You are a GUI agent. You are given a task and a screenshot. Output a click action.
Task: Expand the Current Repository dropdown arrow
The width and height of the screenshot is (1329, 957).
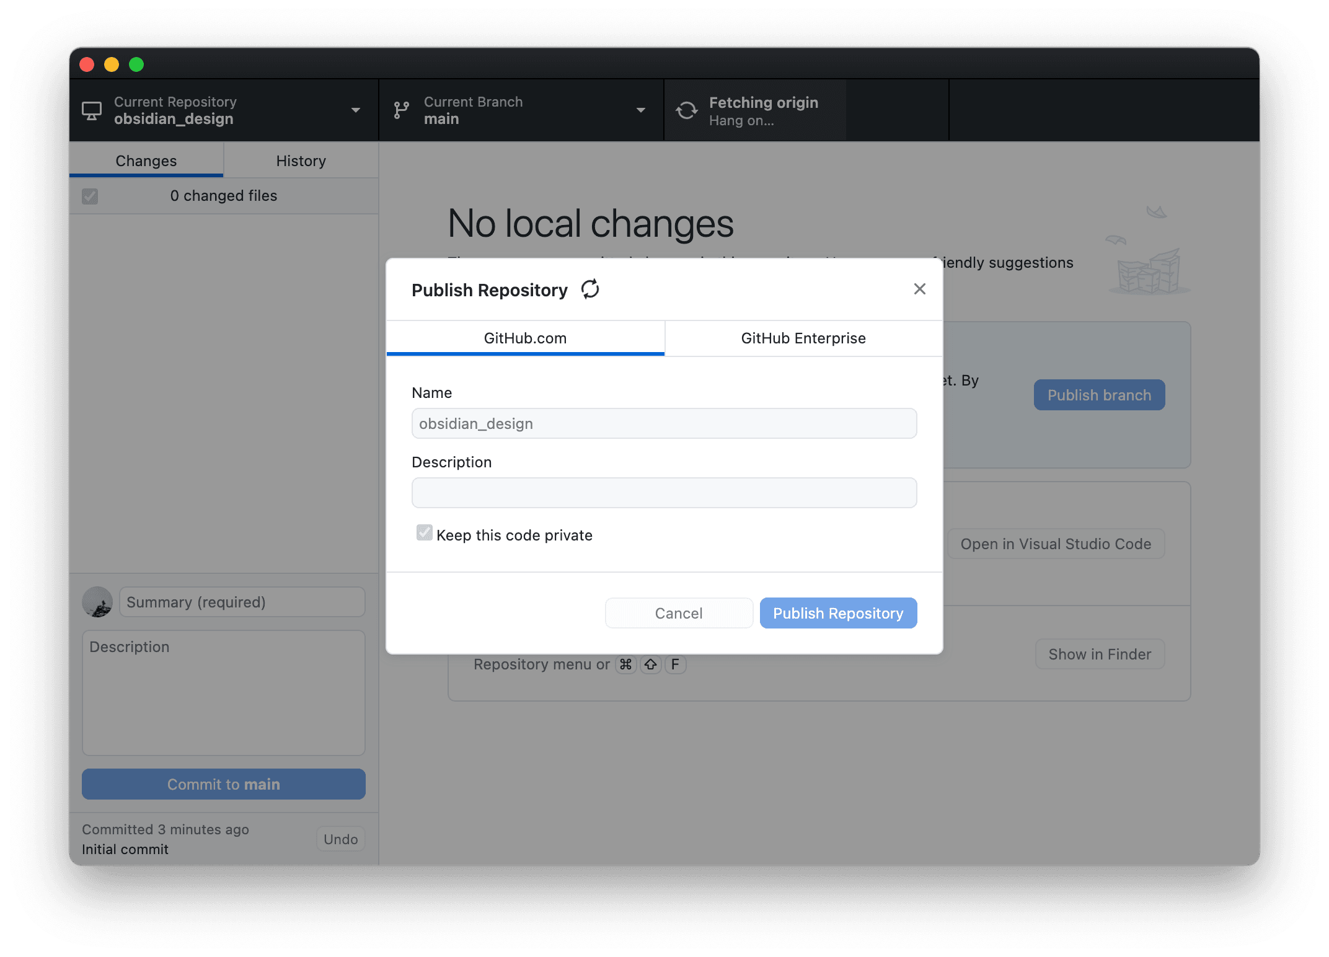click(x=356, y=110)
